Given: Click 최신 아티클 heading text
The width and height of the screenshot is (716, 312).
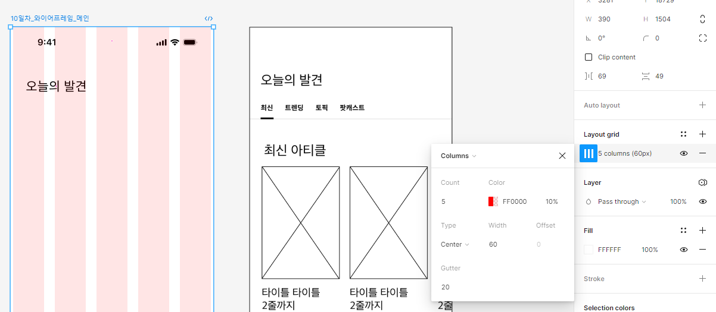Looking at the screenshot, I should [295, 150].
